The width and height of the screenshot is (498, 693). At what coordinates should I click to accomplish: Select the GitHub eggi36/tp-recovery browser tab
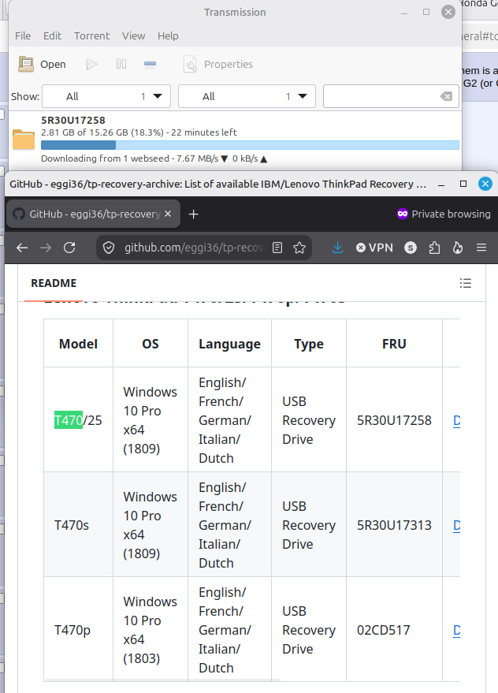coord(93,214)
